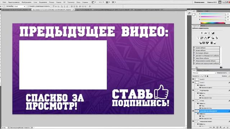Hide the СТАВЬ text layer
Image resolution: width=230 pixels, height=129 pixels.
pos(193,101)
